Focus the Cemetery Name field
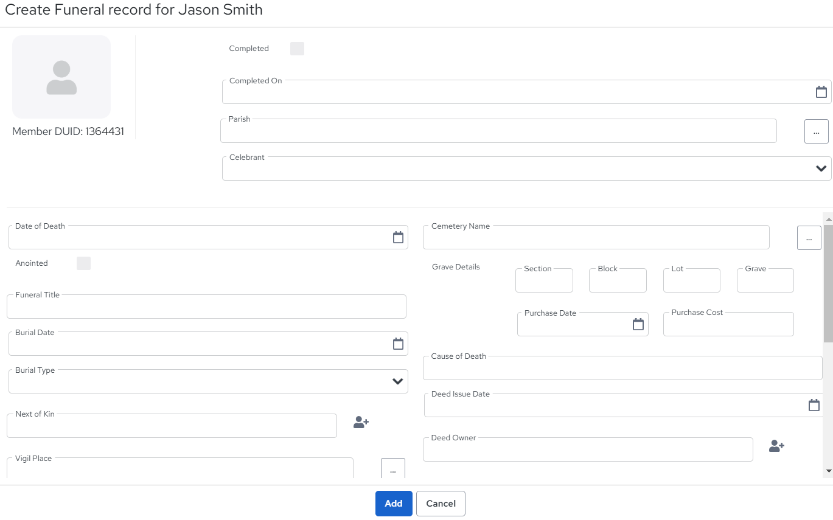The width and height of the screenshot is (833, 520). pos(596,237)
